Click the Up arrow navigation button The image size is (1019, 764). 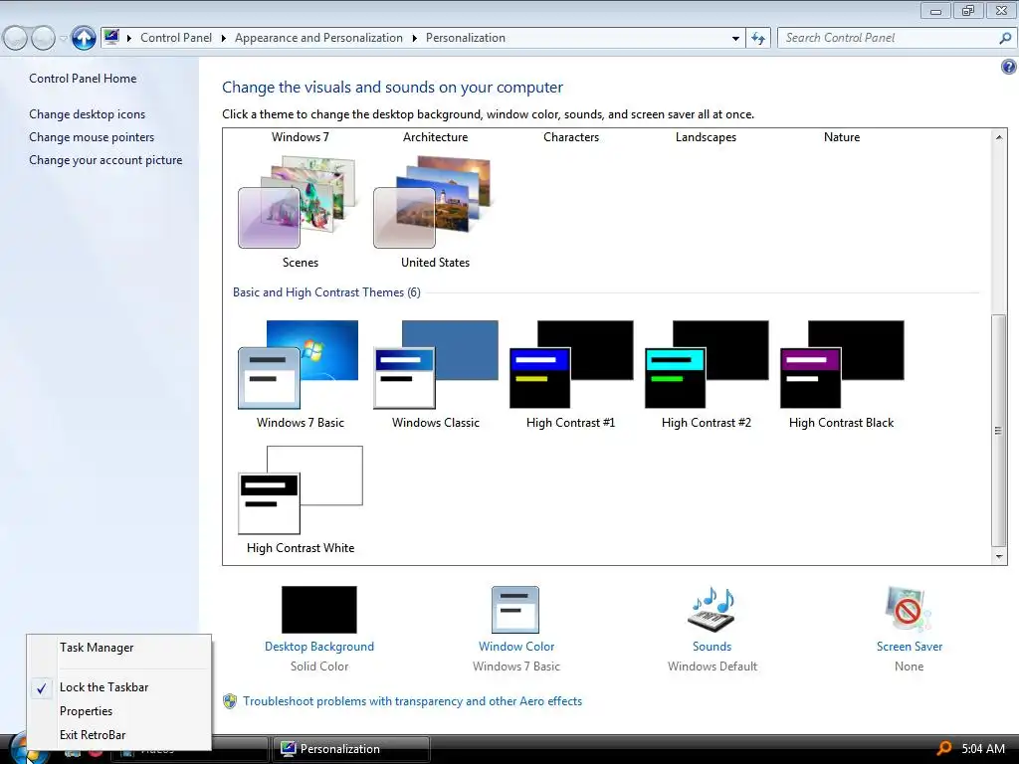click(84, 39)
